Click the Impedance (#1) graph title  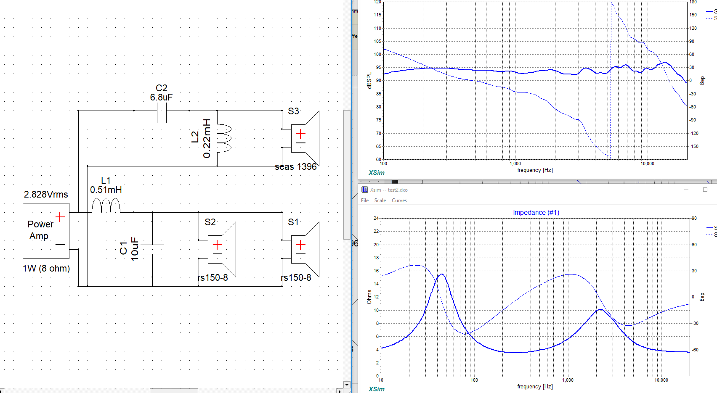[536, 213]
